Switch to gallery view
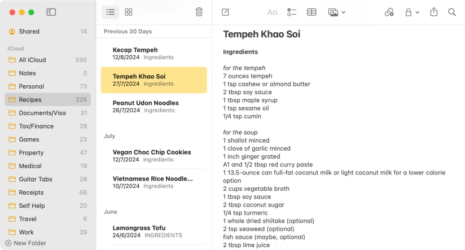This screenshot has height=250, width=465. (x=129, y=12)
